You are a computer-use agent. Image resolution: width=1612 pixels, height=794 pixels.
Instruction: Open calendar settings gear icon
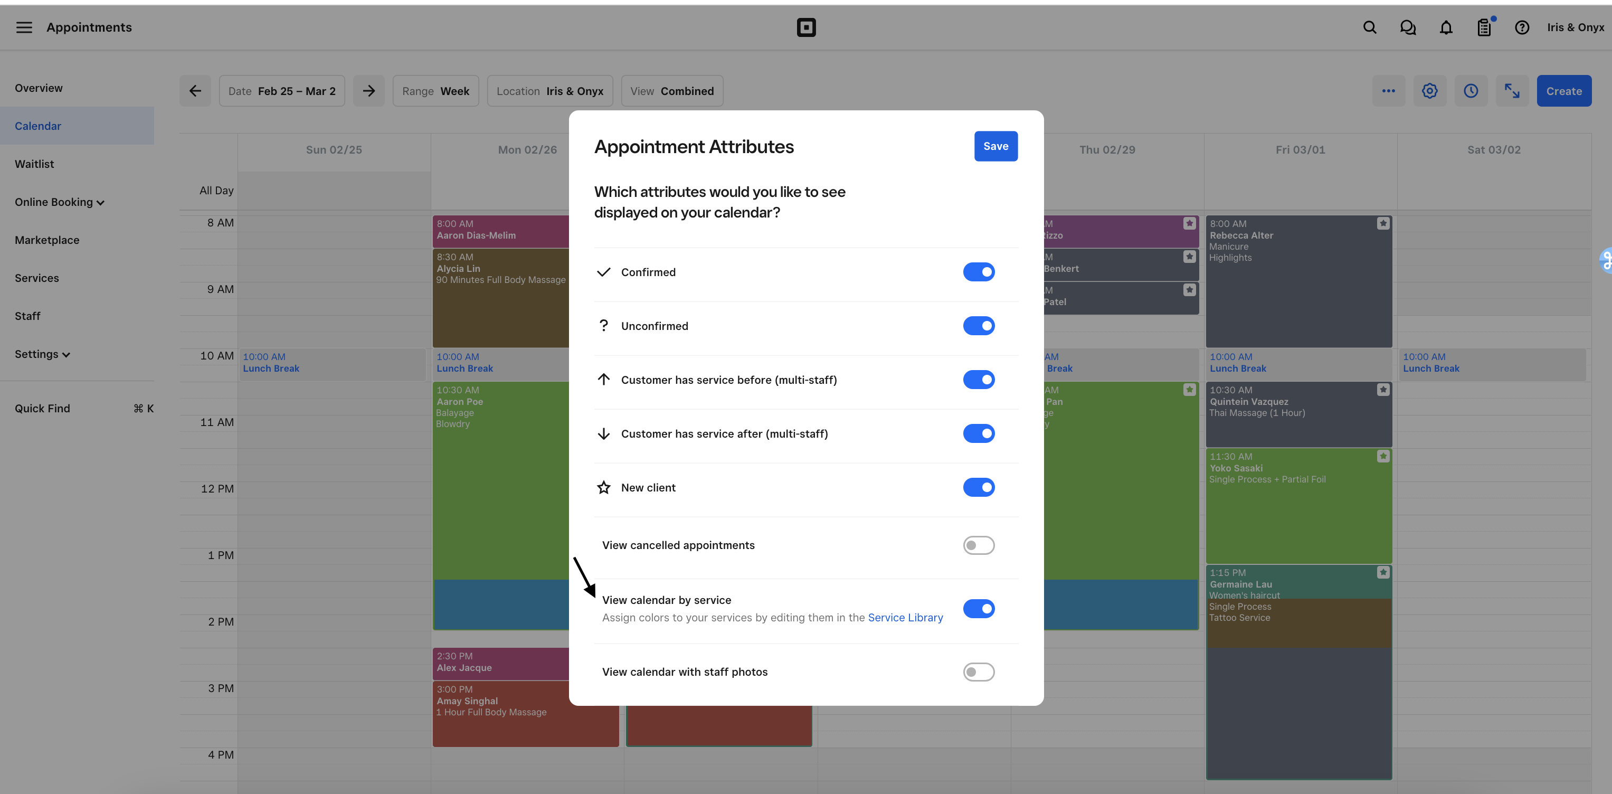(x=1430, y=91)
